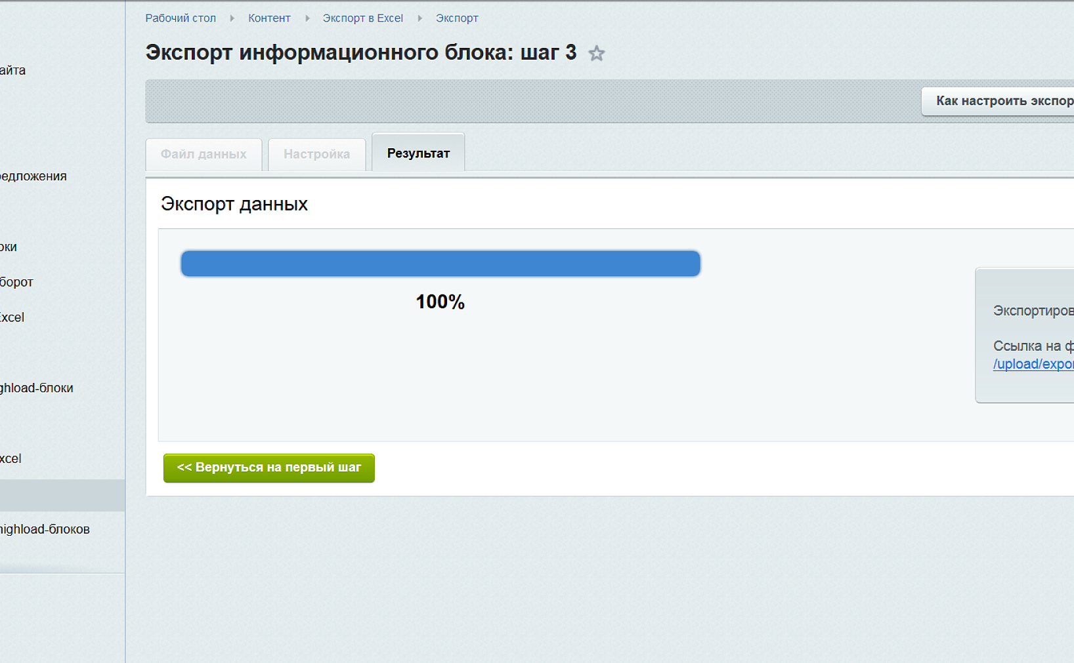The height and width of the screenshot is (663, 1074).
Task: Click the blue export progress bar
Action: click(440, 264)
